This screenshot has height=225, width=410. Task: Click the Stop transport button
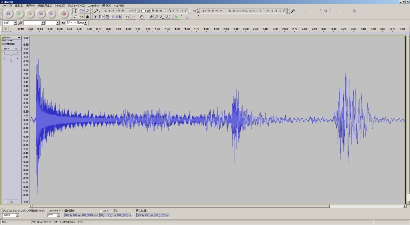point(30,14)
